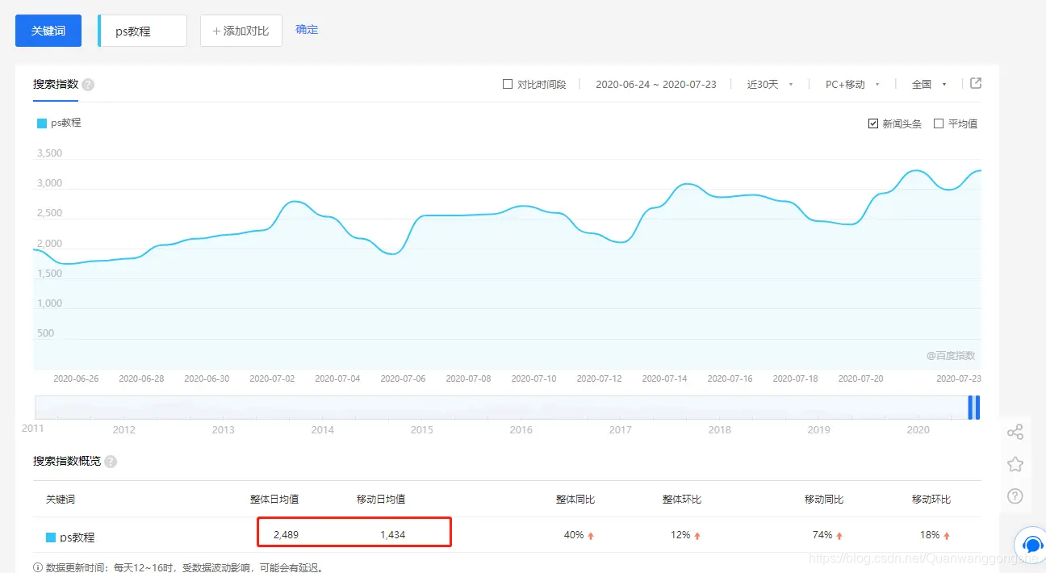Viewport: 1046px width, 573px height.
Task: Click the blue 关键词 button
Action: coord(48,31)
